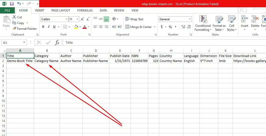Viewport: 266px width, 136px height.
Task: Open Merge & Center dropdown arrow
Action: [x=155, y=27]
